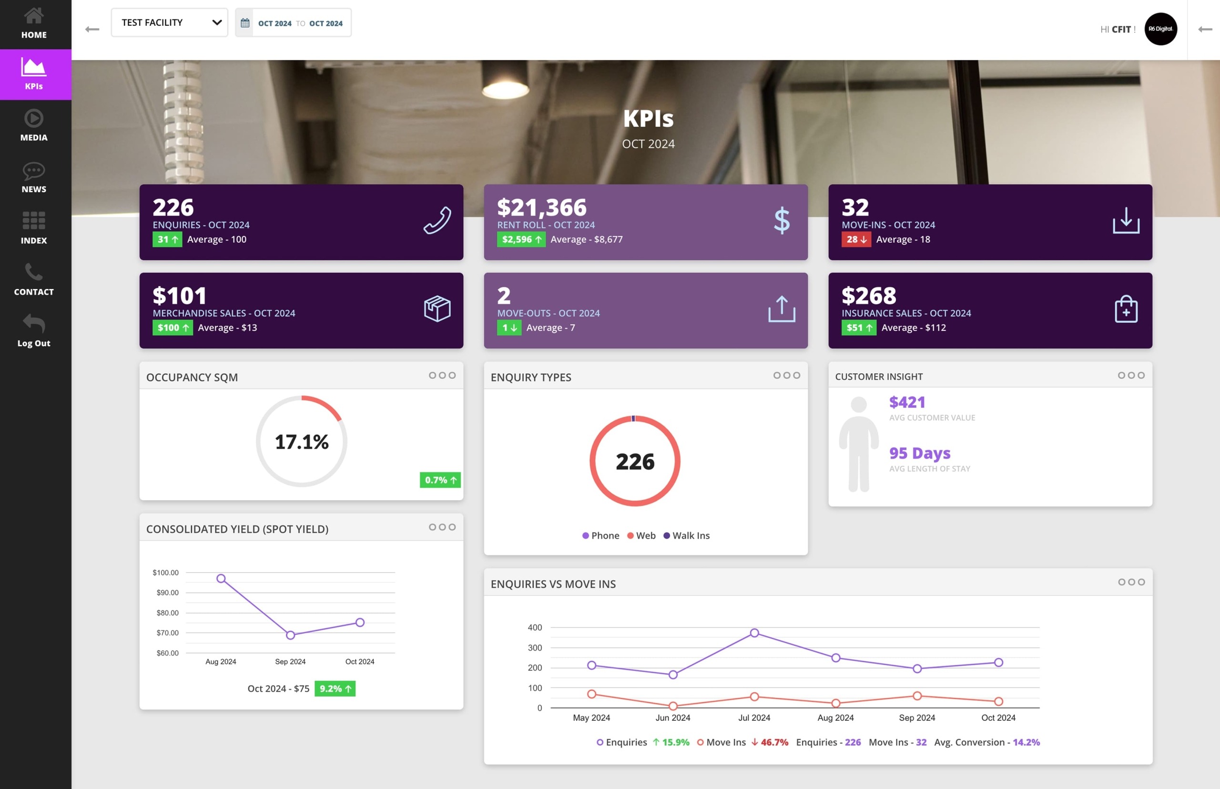Click the back arrow next to facility selector
The height and width of the screenshot is (789, 1220).
coord(92,30)
